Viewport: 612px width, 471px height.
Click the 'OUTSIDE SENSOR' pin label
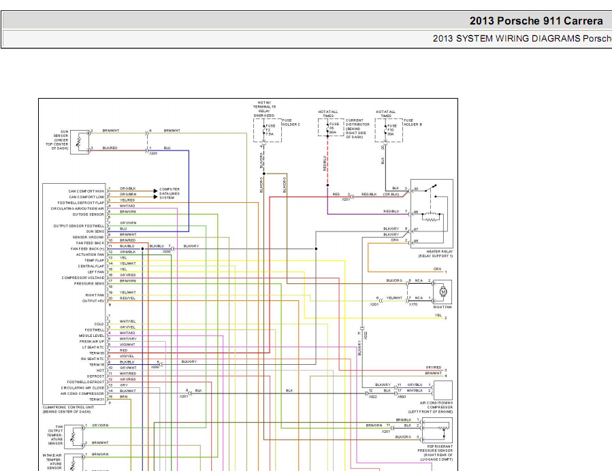(88, 214)
